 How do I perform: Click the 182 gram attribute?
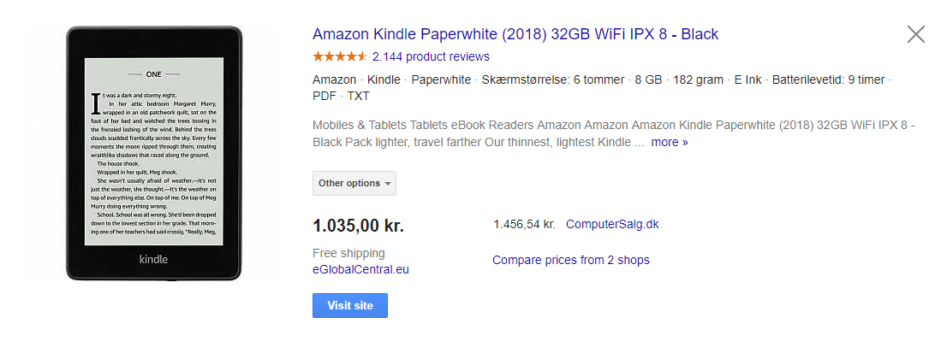[x=698, y=80]
